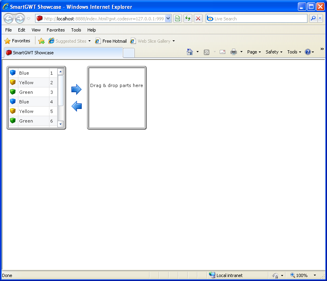Select the Green row numbered 3
327x281 pixels.
point(33,92)
